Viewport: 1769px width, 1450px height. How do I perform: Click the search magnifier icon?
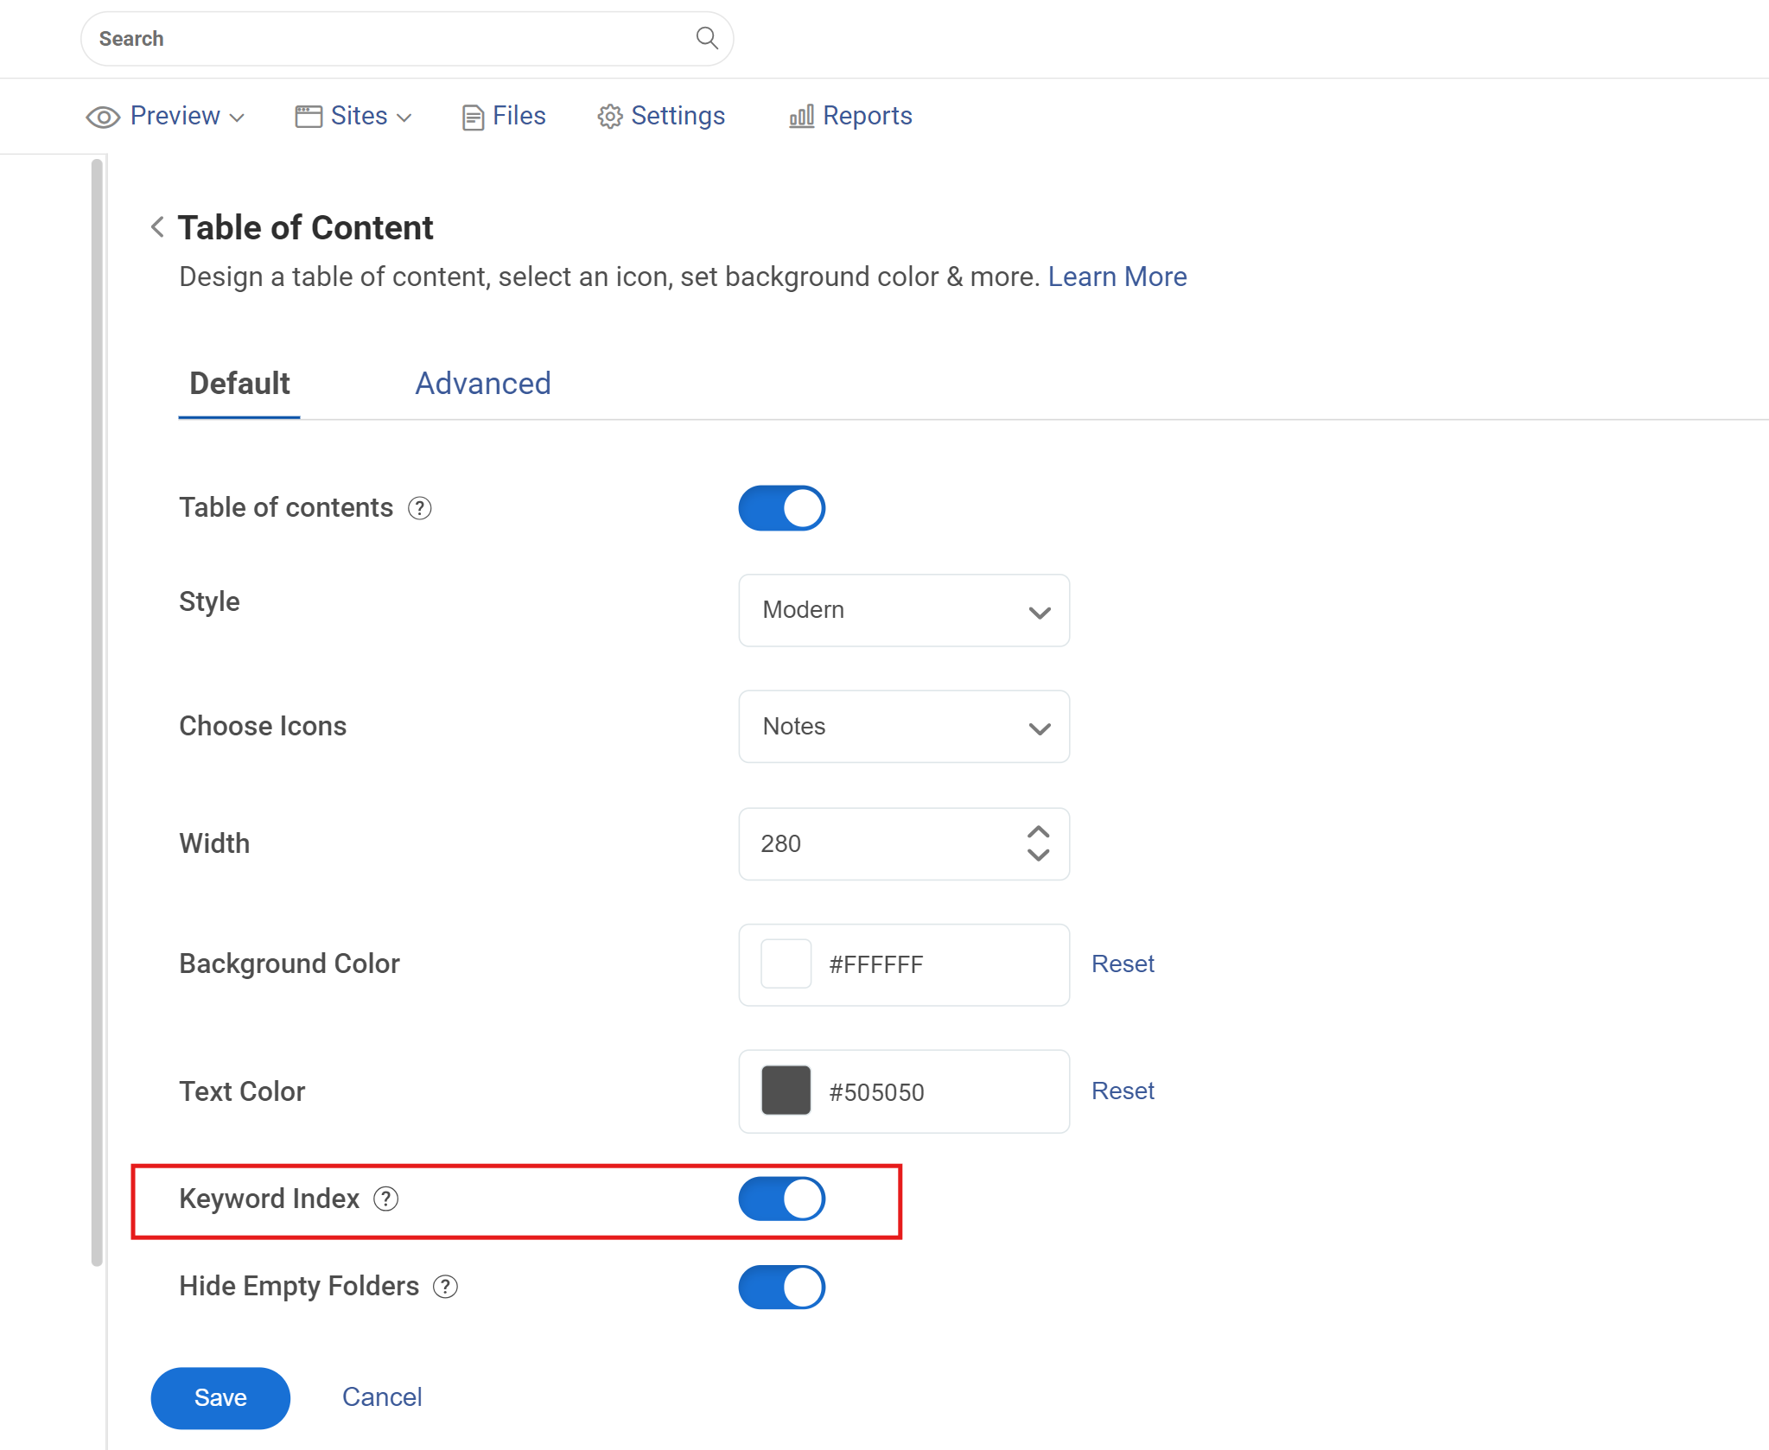(707, 38)
